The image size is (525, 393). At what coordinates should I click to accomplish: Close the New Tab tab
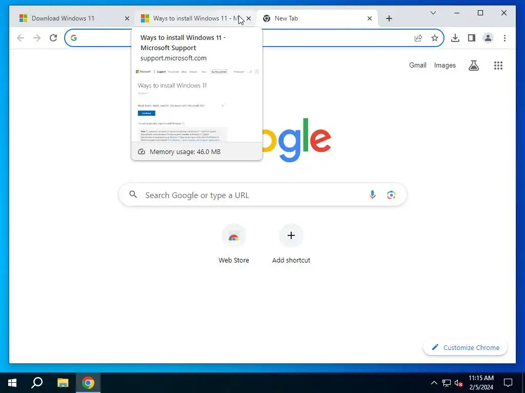click(x=369, y=18)
